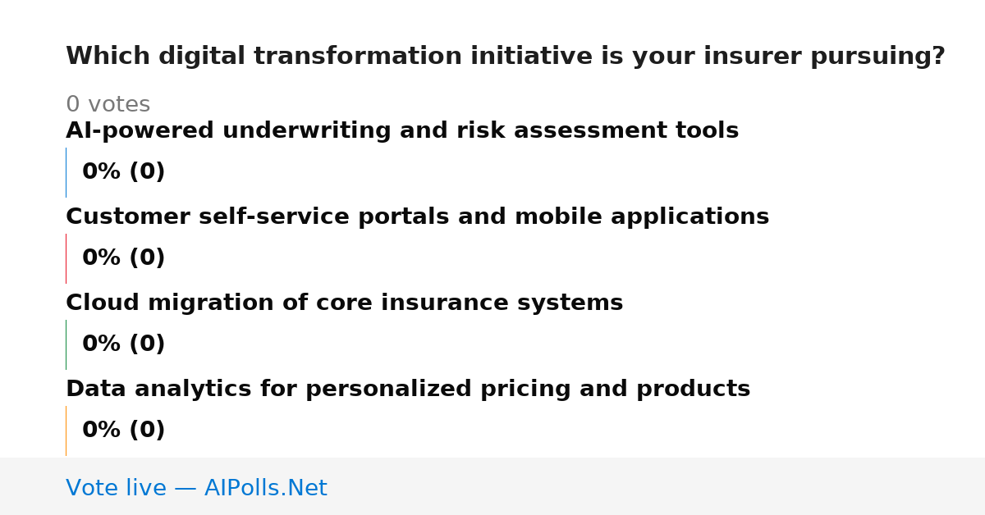Choose Data analytics for personalized pricing option
Image resolution: width=985 pixels, height=515 pixels.
pos(408,390)
